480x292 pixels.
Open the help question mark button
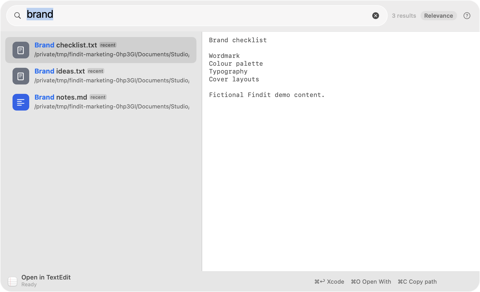tap(467, 16)
